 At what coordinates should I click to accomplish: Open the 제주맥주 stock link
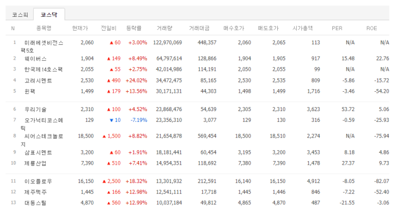pyautogui.click(x=36, y=192)
